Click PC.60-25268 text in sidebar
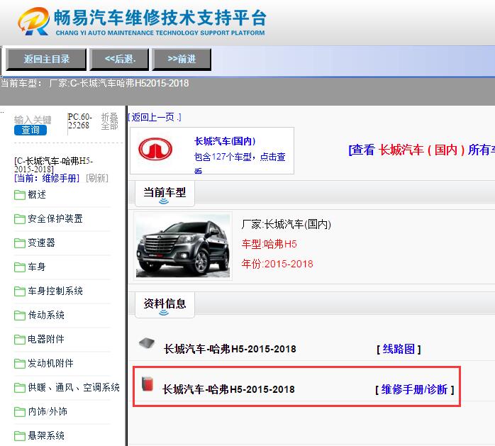The image size is (495, 446). pos(80,121)
